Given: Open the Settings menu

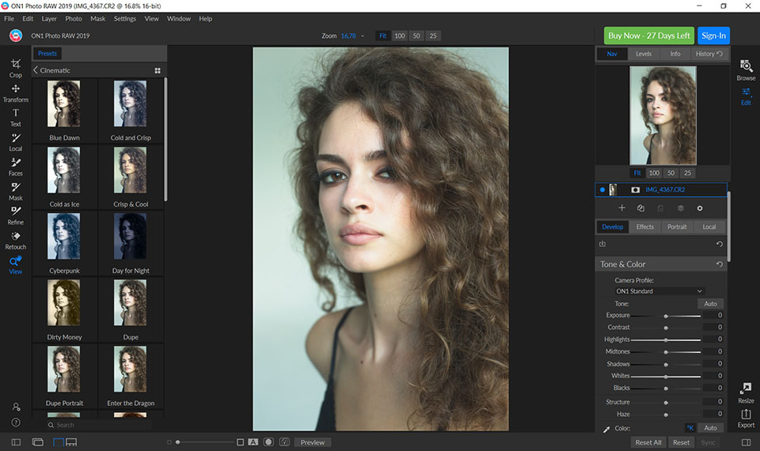Looking at the screenshot, I should coord(124,18).
